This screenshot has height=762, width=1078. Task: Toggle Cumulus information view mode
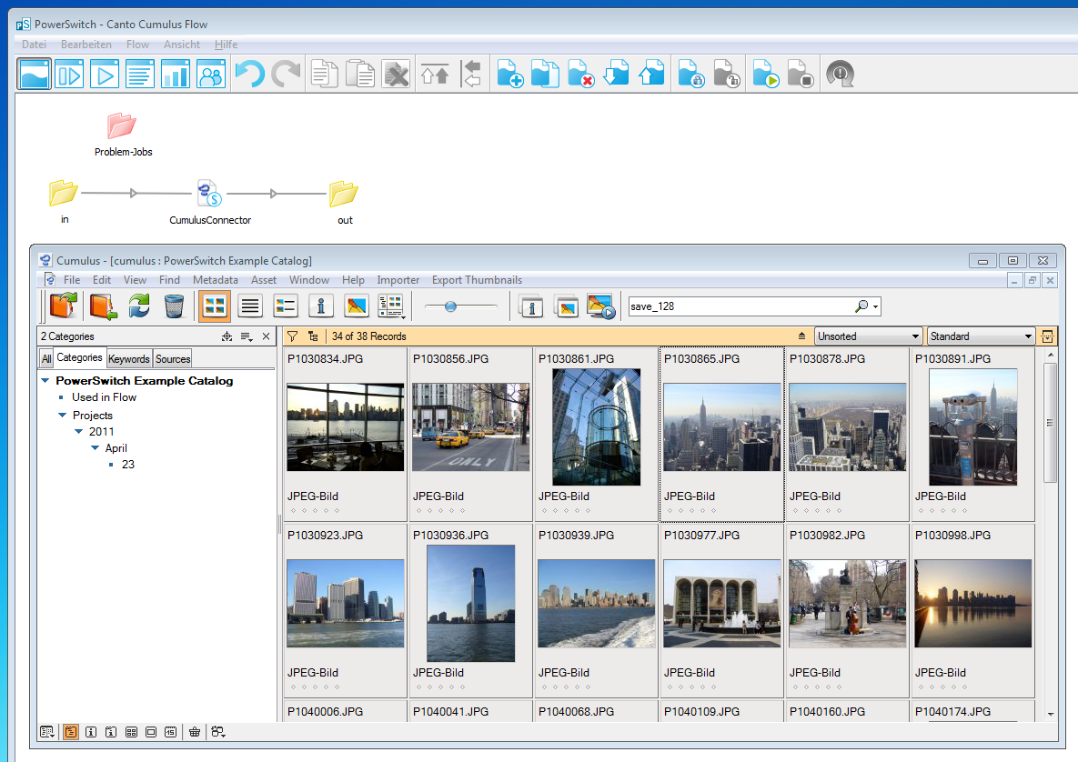coord(320,306)
